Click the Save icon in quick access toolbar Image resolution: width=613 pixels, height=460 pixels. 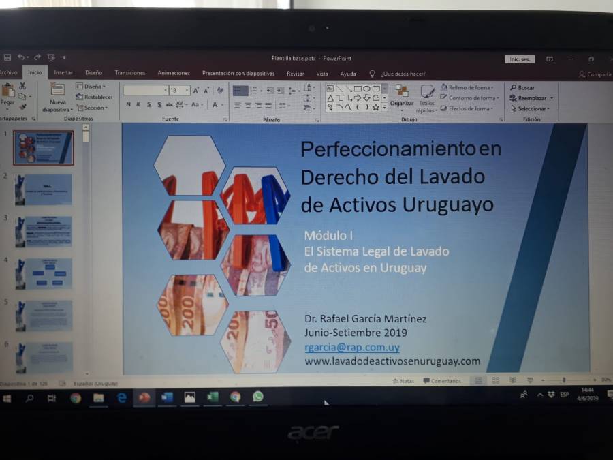pyautogui.click(x=7, y=58)
